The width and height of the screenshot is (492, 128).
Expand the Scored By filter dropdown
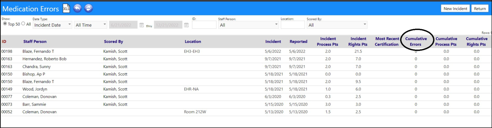[x=337, y=25]
